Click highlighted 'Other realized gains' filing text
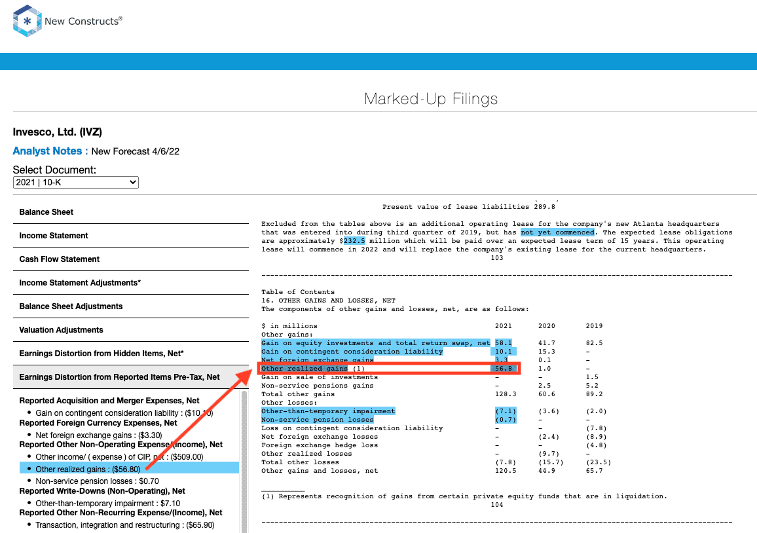This screenshot has width=757, height=533. tap(305, 369)
